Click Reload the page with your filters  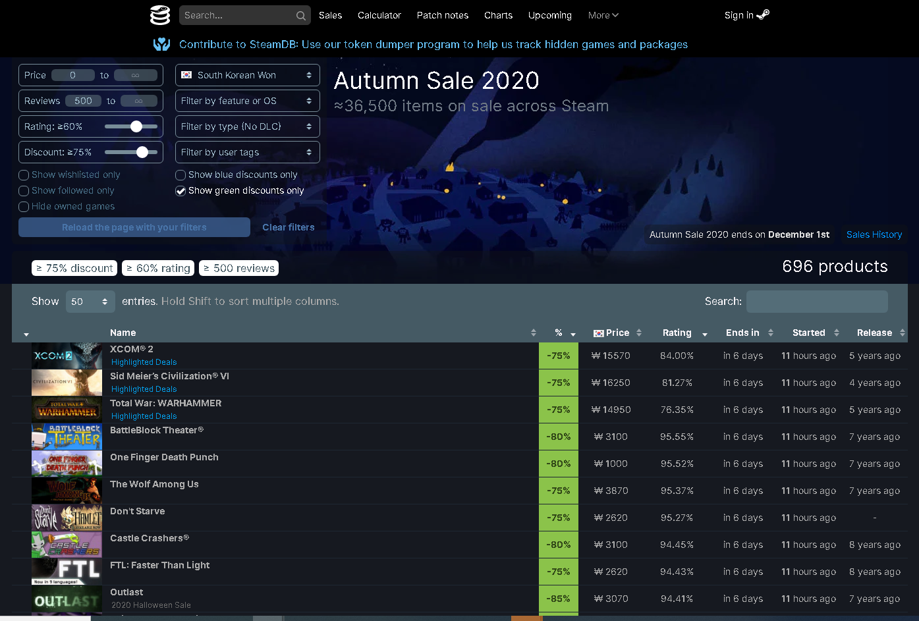click(x=134, y=227)
